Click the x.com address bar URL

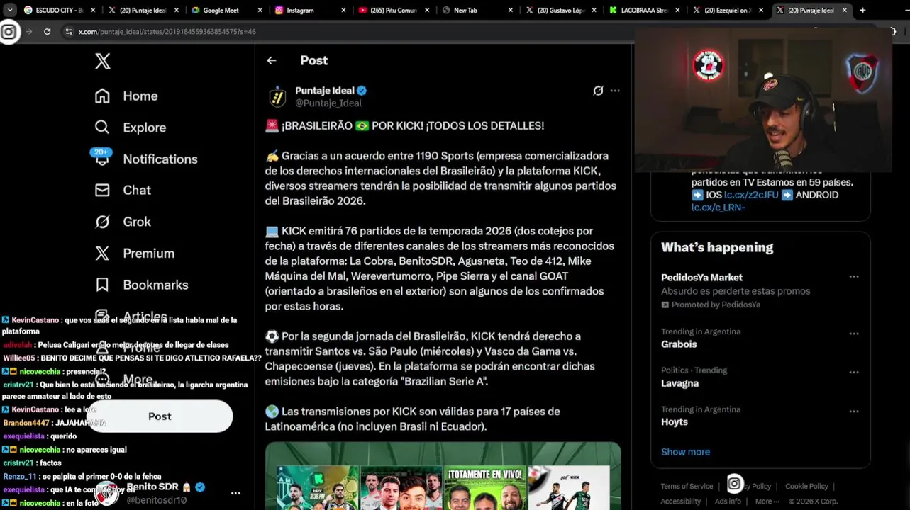(x=167, y=32)
